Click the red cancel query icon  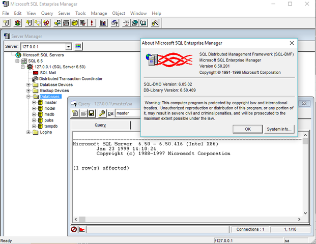click(x=74, y=229)
